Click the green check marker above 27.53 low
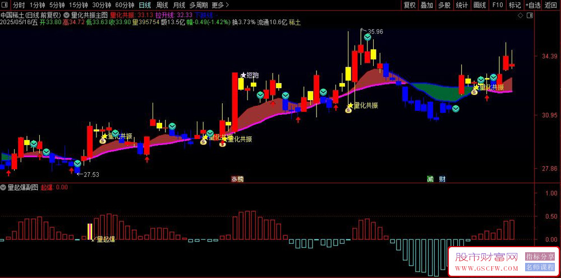 [77, 164]
